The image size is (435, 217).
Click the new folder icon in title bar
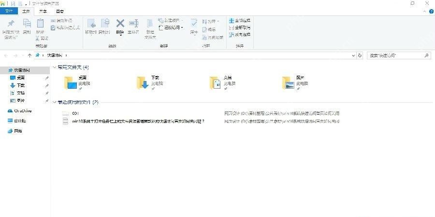point(20,3)
